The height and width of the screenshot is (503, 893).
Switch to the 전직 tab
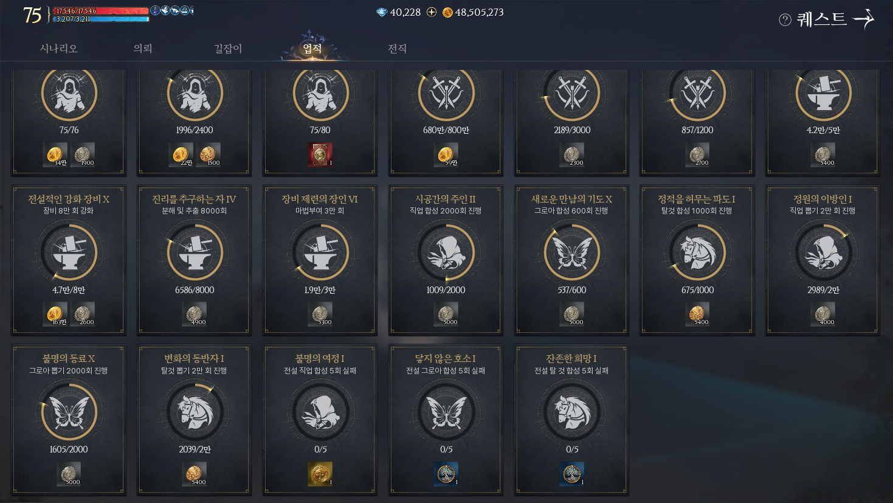(x=397, y=49)
